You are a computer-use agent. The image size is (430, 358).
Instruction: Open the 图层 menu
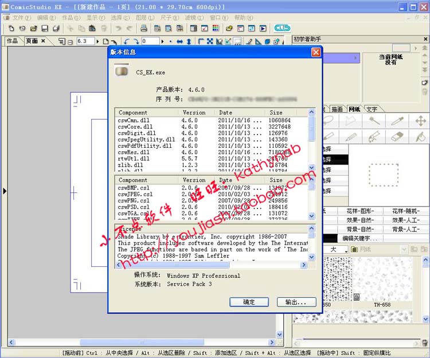pos(145,18)
